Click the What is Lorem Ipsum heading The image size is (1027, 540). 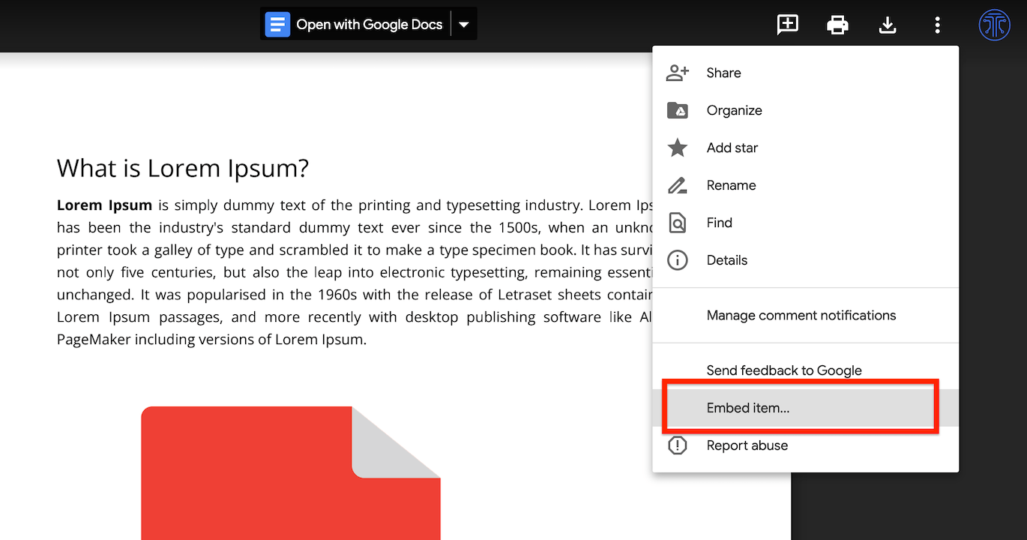[x=183, y=168]
